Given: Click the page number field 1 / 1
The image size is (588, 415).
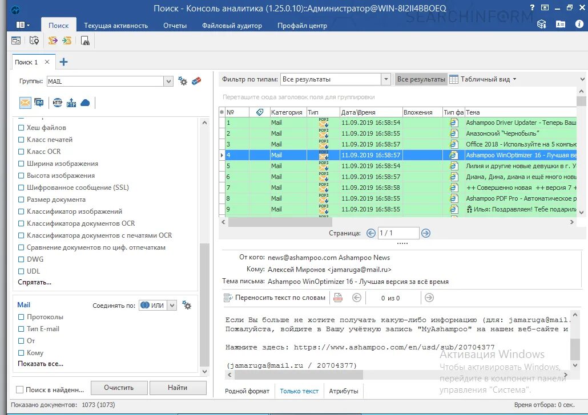Looking at the screenshot, I should [398, 233].
